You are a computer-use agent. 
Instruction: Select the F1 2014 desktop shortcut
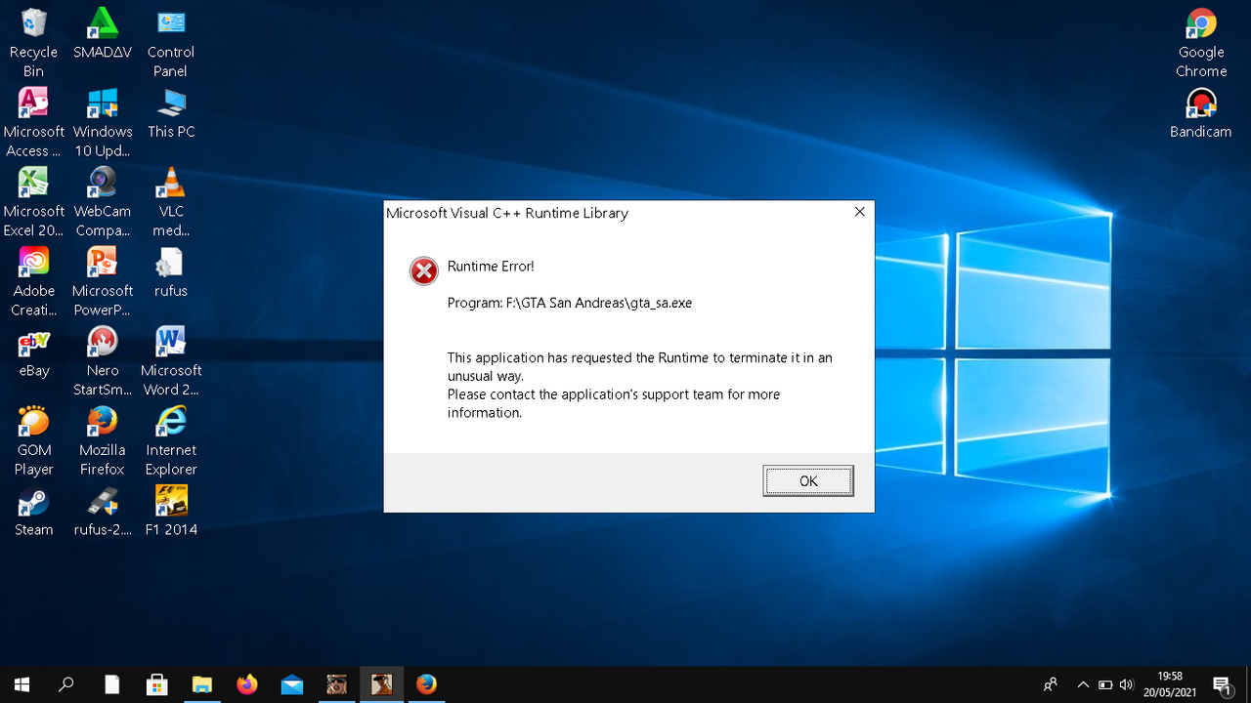pos(171,513)
